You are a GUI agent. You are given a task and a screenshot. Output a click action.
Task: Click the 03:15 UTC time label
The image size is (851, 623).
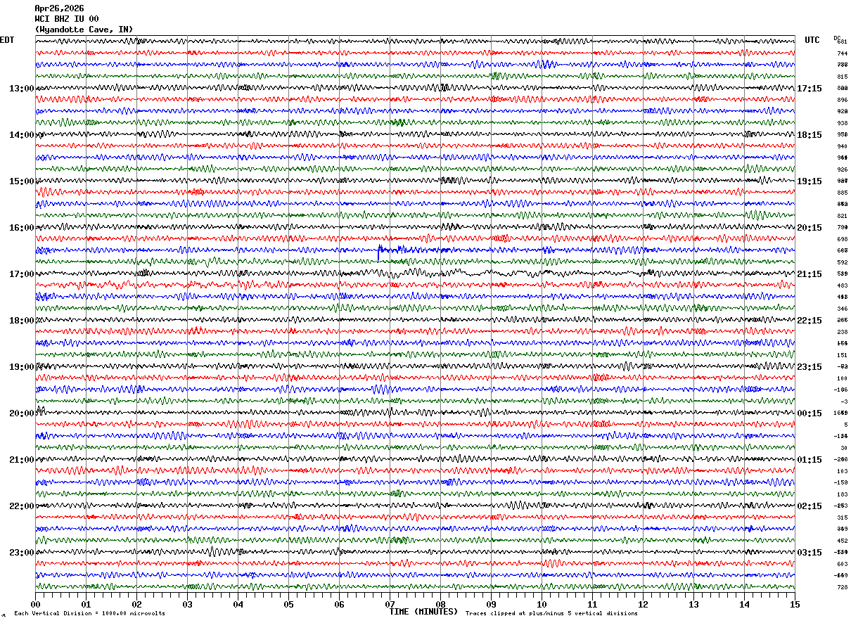coord(810,553)
